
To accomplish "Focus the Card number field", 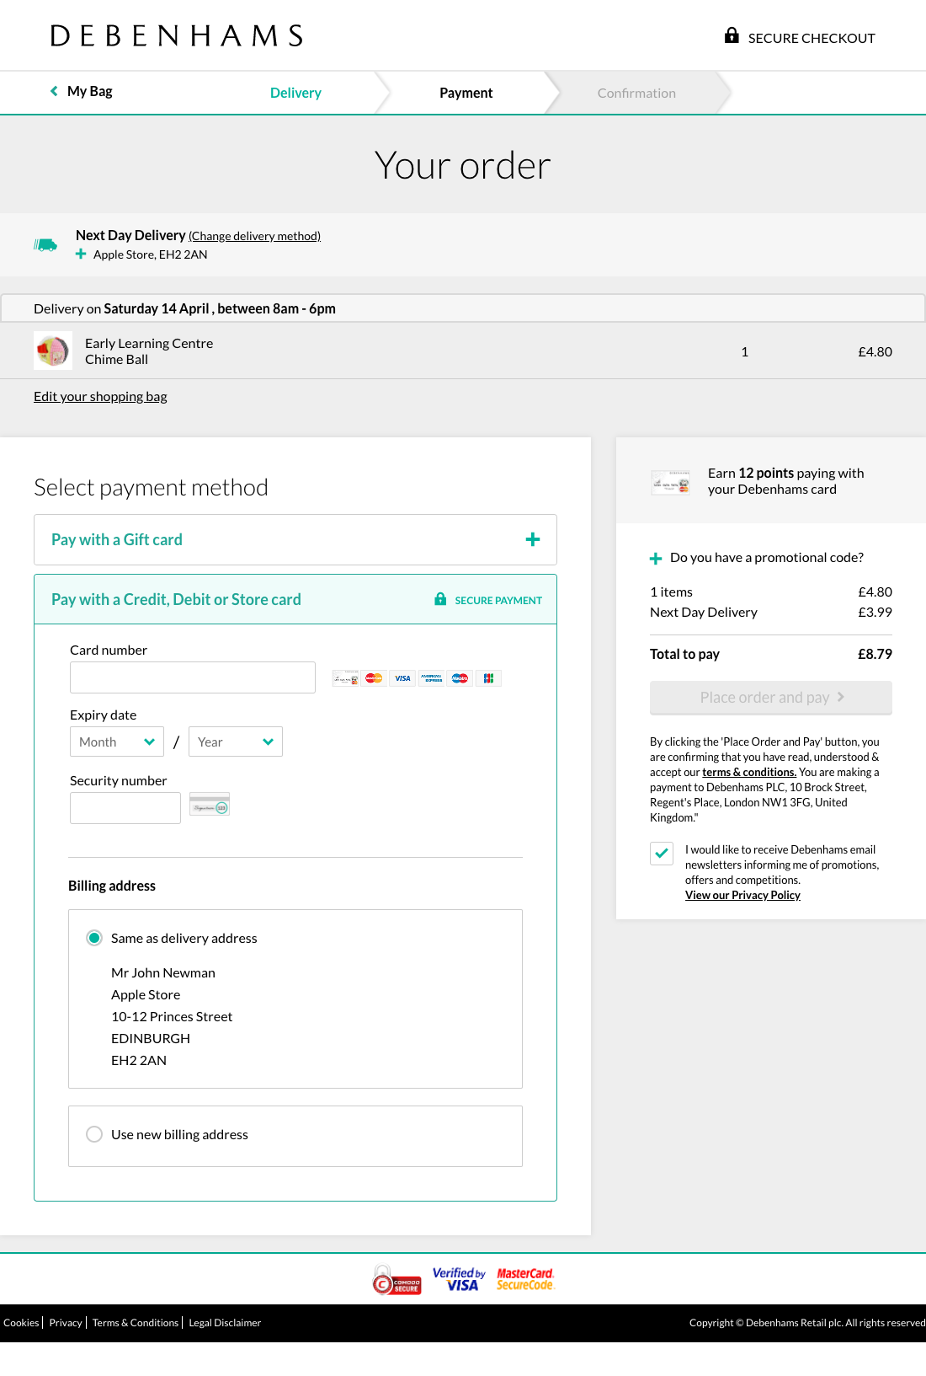I will click(x=193, y=677).
